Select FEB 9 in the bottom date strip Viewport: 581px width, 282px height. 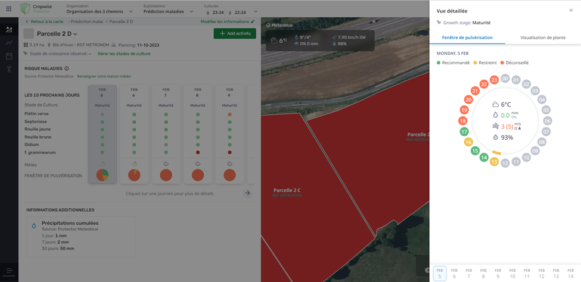[x=498, y=273]
